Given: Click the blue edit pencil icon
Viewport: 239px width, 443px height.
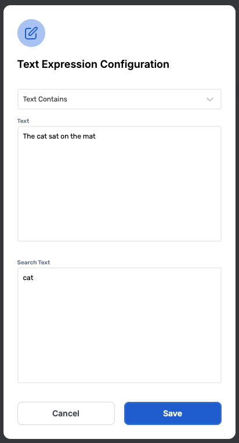Looking at the screenshot, I should point(31,33).
